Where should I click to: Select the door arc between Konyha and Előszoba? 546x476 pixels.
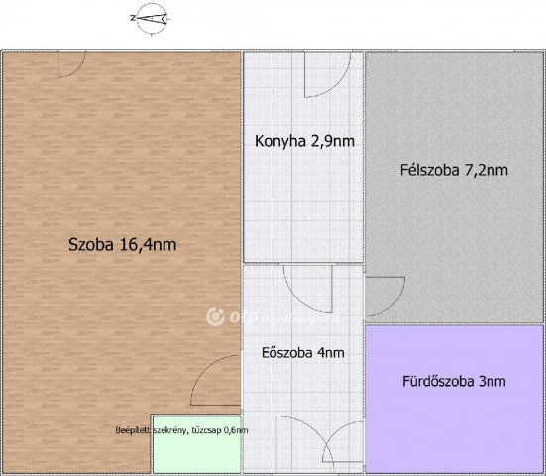coord(308,289)
